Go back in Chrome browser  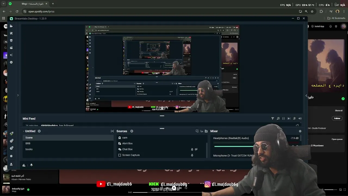pos(4,11)
